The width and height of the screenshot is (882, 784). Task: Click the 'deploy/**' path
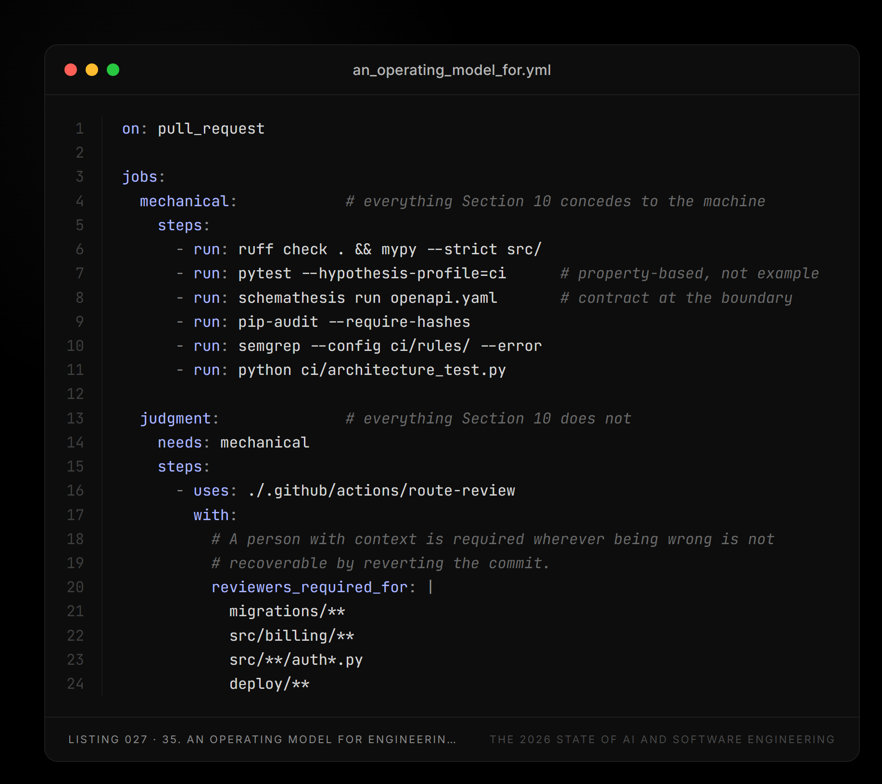pos(269,684)
